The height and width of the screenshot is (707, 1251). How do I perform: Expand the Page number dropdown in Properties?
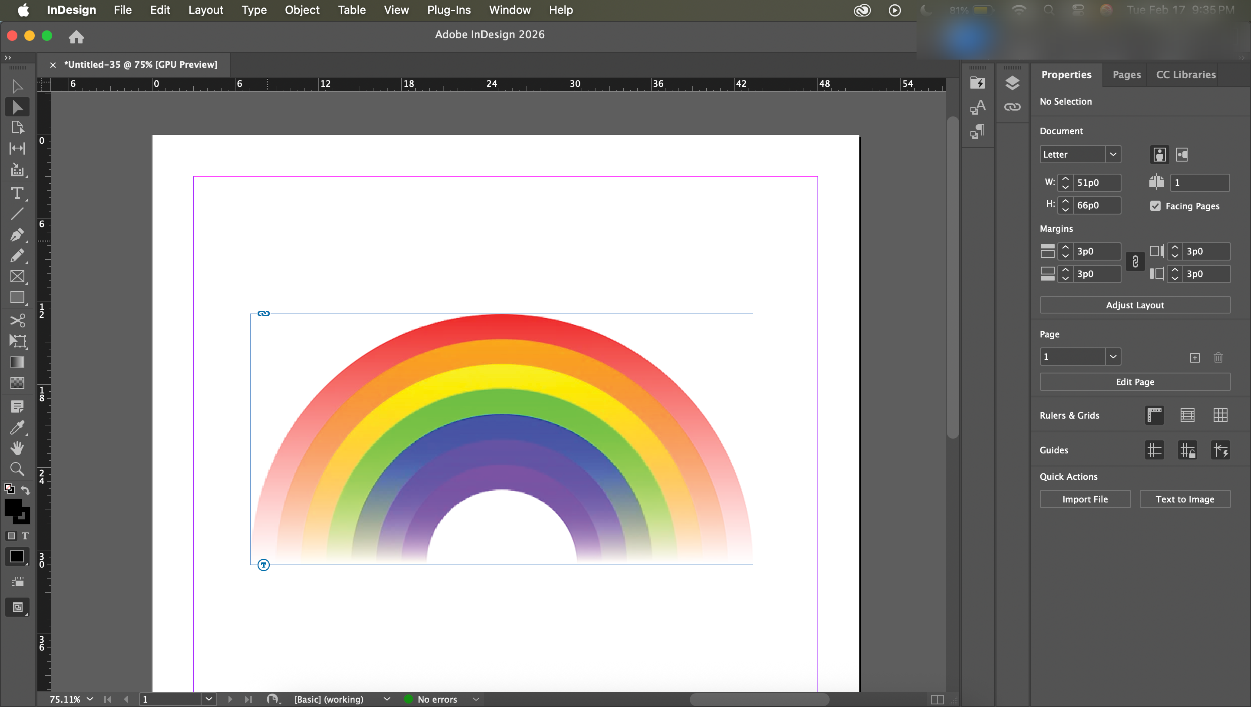click(1112, 357)
